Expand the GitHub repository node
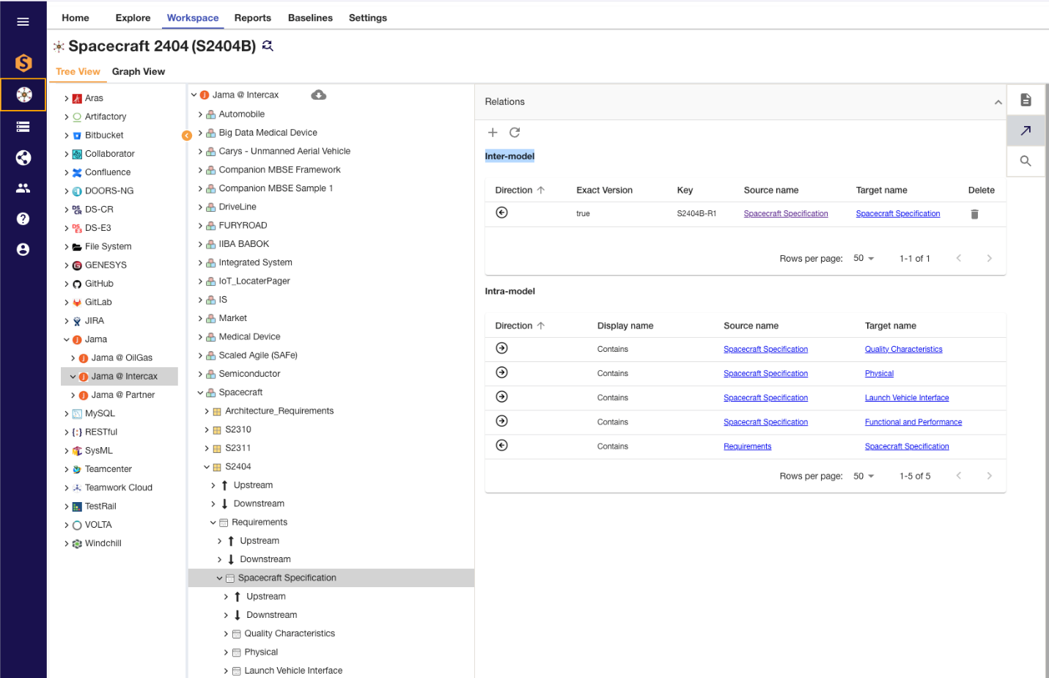 (66, 284)
